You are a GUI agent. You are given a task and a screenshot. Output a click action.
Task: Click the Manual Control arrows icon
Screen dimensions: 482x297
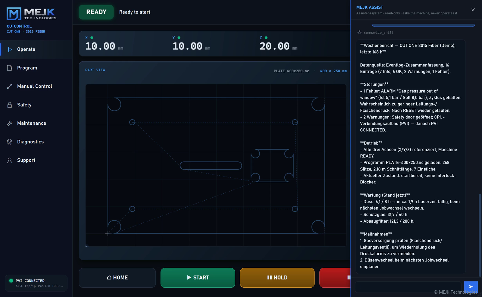(x=10, y=86)
